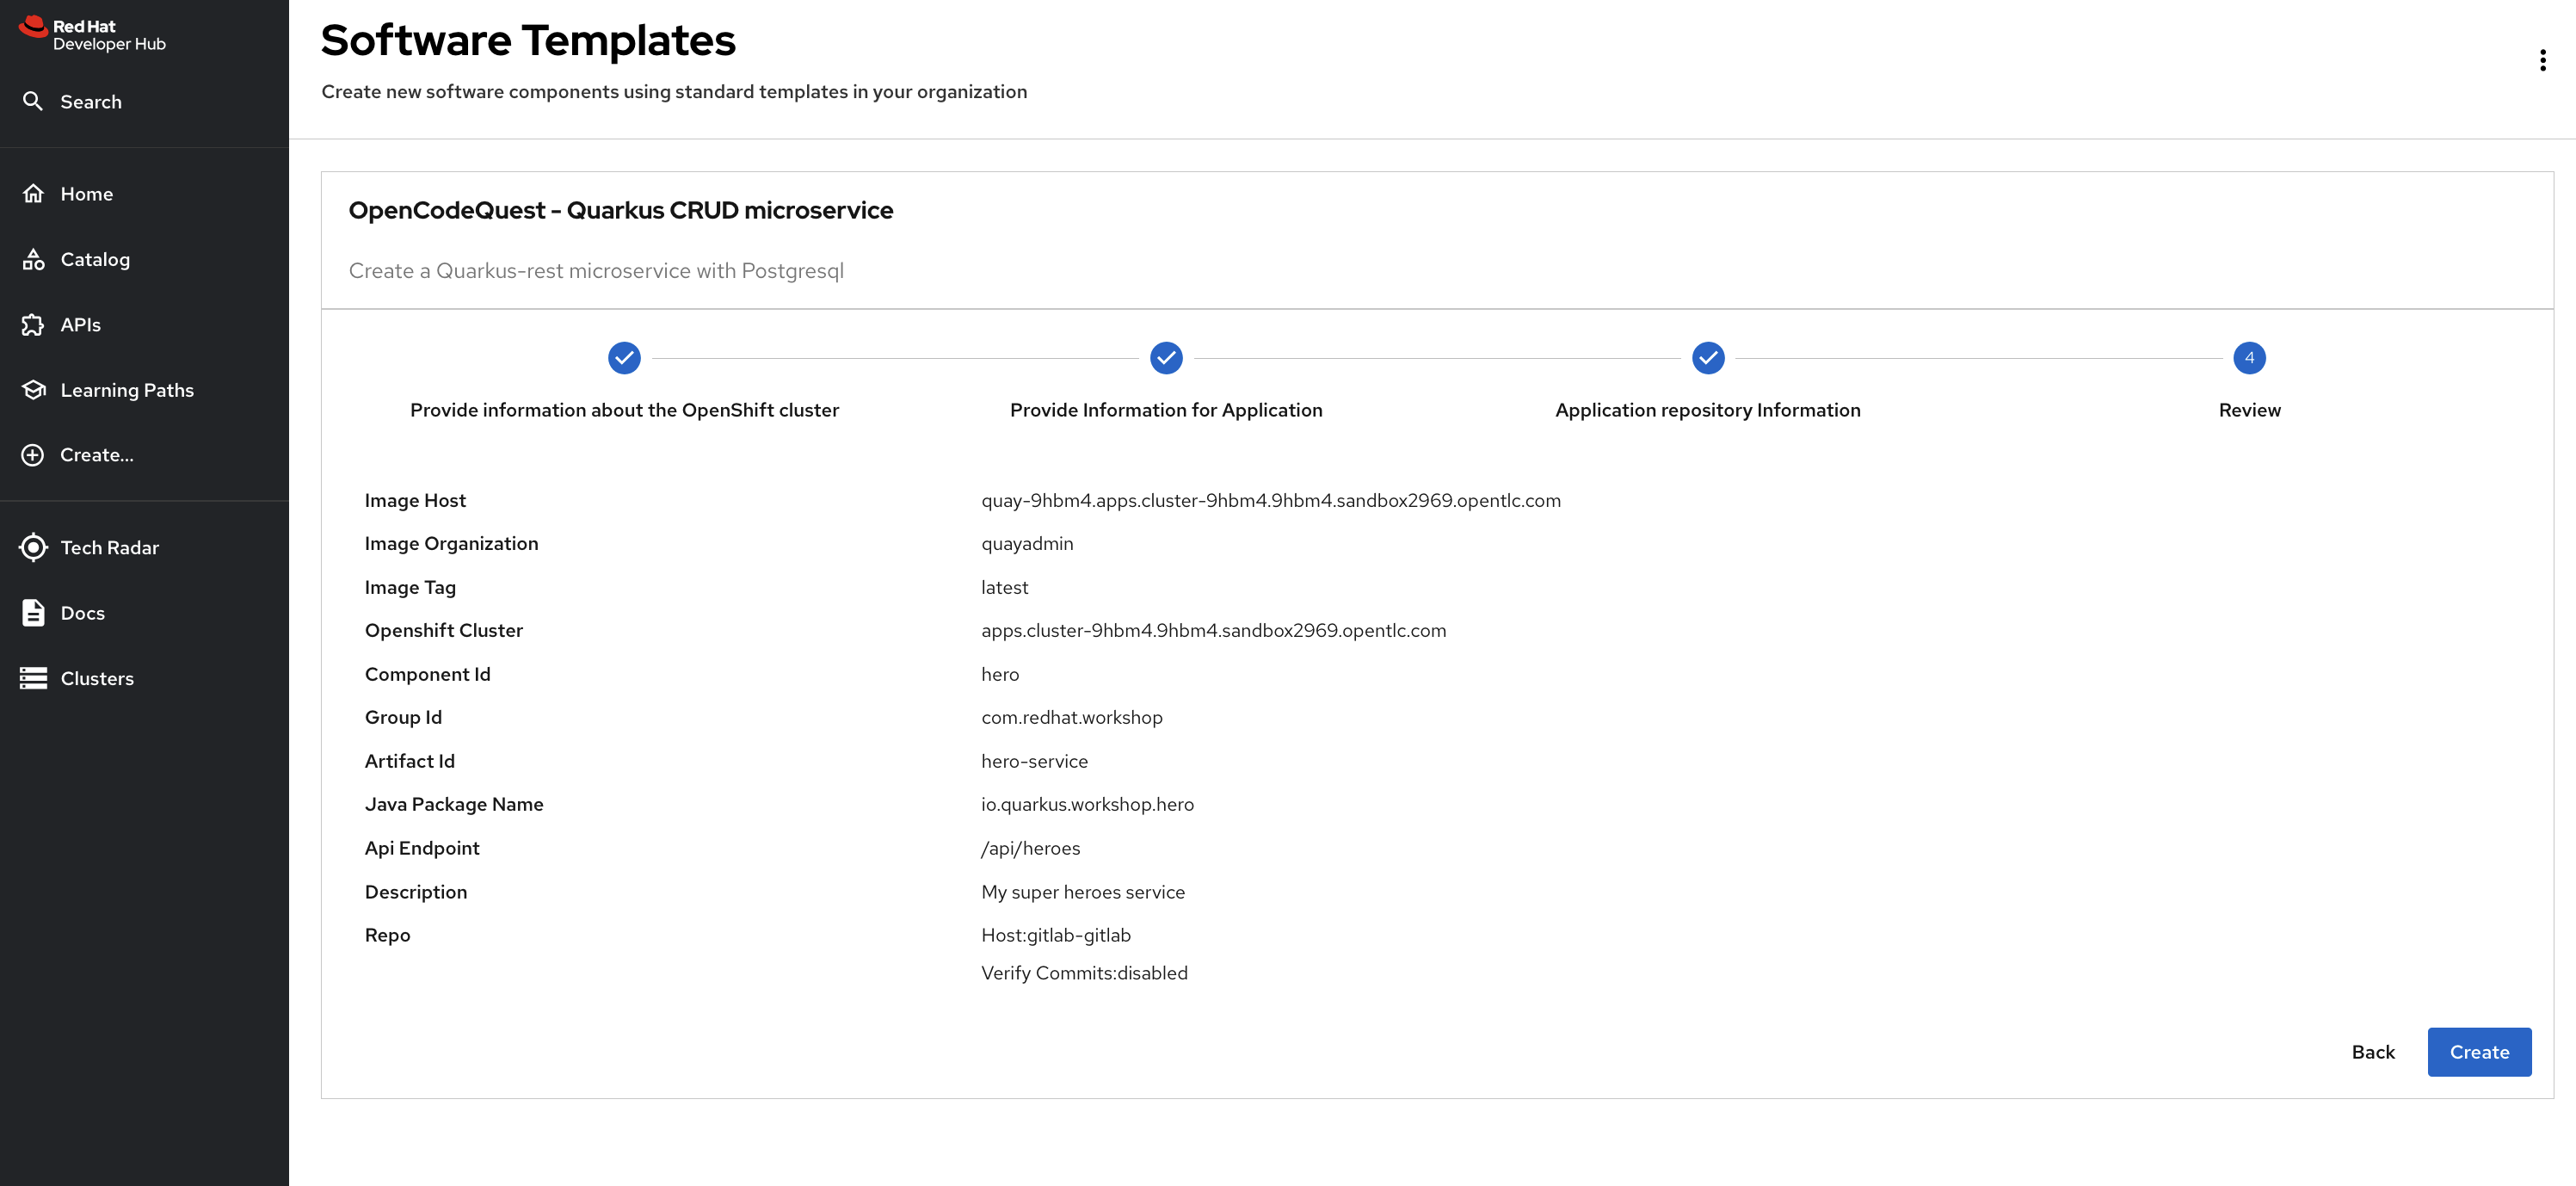Click the Verify Commits:disabled text
Viewport: 2576px width, 1186px height.
click(x=1084, y=973)
